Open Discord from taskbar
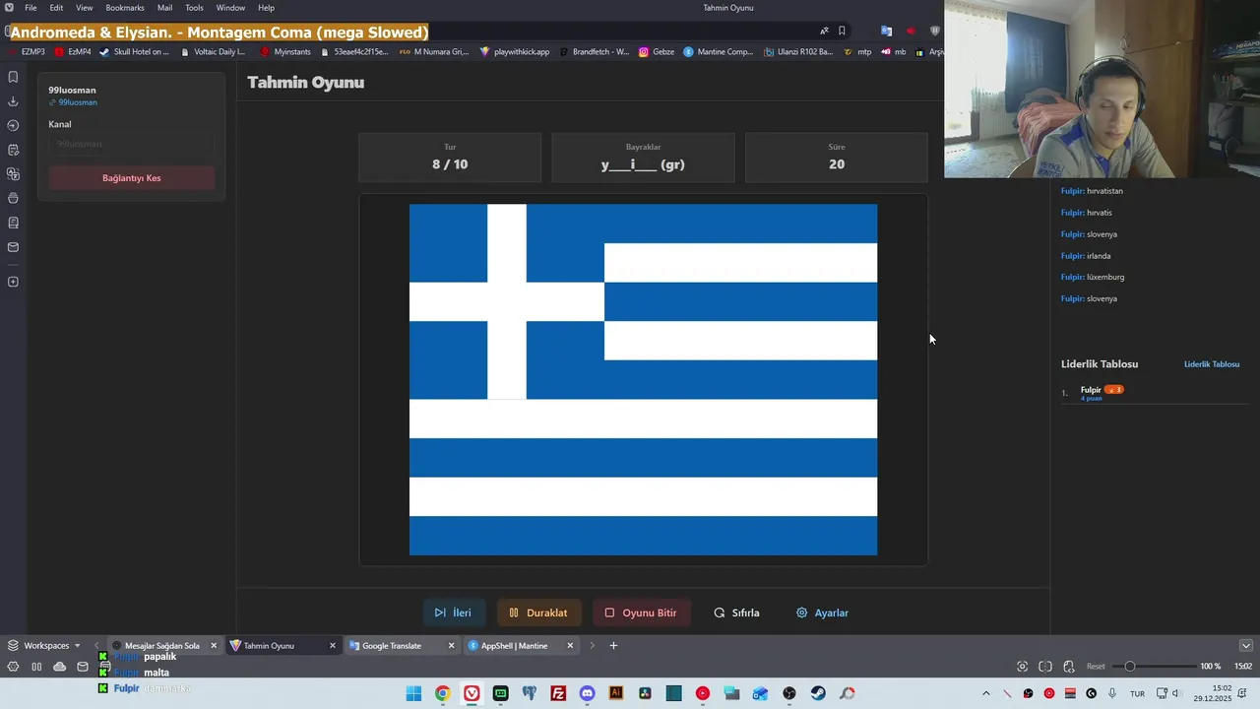Screen dimensions: 1260x709 pos(588,693)
